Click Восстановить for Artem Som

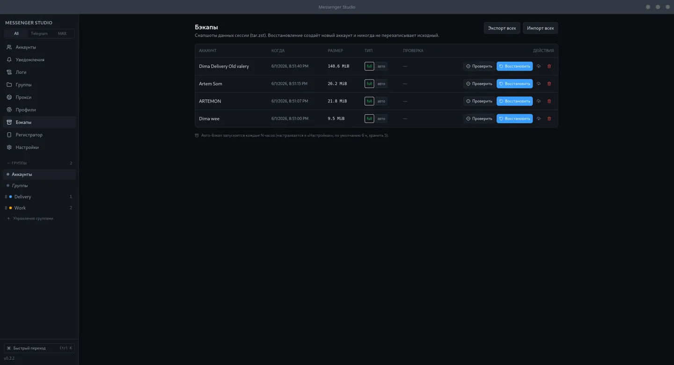coord(514,84)
